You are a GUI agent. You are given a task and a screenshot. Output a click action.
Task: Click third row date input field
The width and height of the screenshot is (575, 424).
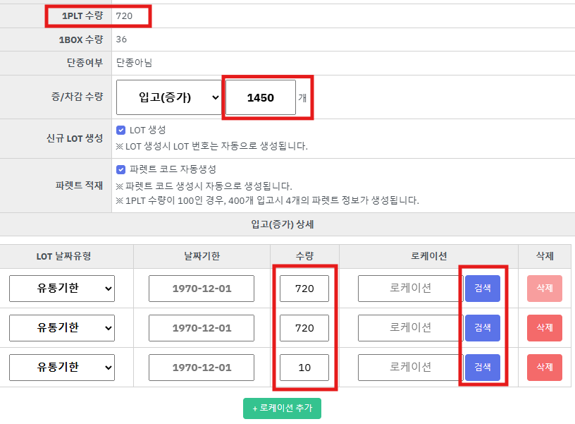[x=202, y=368]
